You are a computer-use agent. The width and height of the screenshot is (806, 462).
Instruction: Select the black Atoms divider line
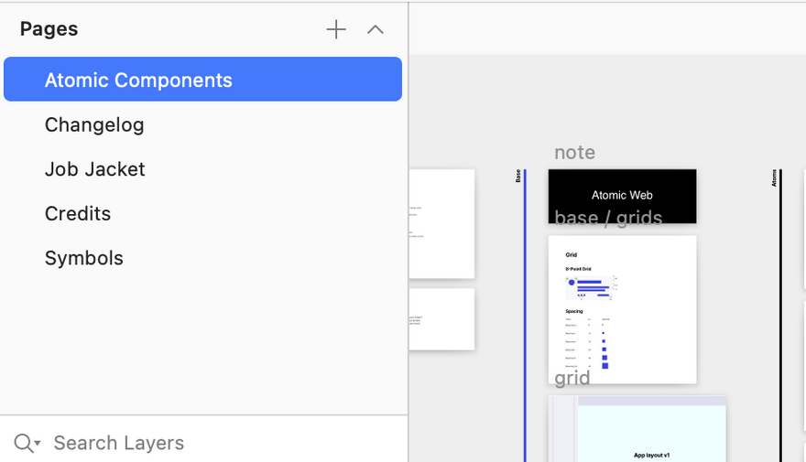pos(780,316)
